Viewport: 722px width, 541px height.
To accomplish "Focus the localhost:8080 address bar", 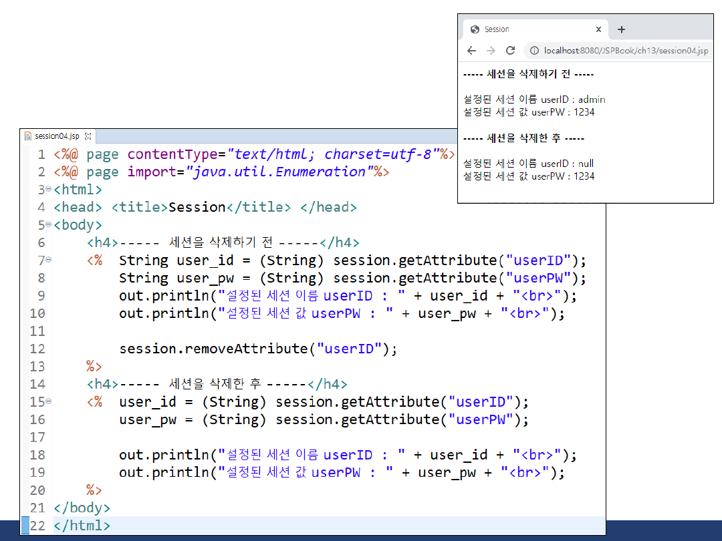I will [625, 51].
